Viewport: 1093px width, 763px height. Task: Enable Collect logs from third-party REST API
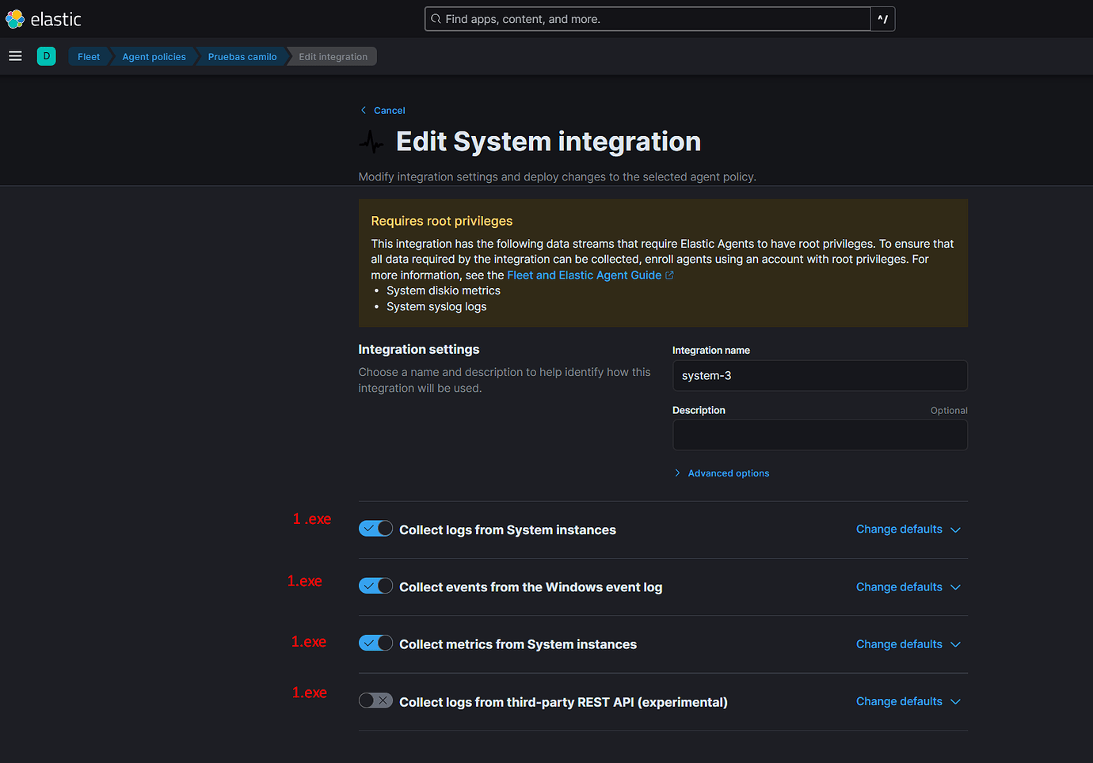(375, 700)
